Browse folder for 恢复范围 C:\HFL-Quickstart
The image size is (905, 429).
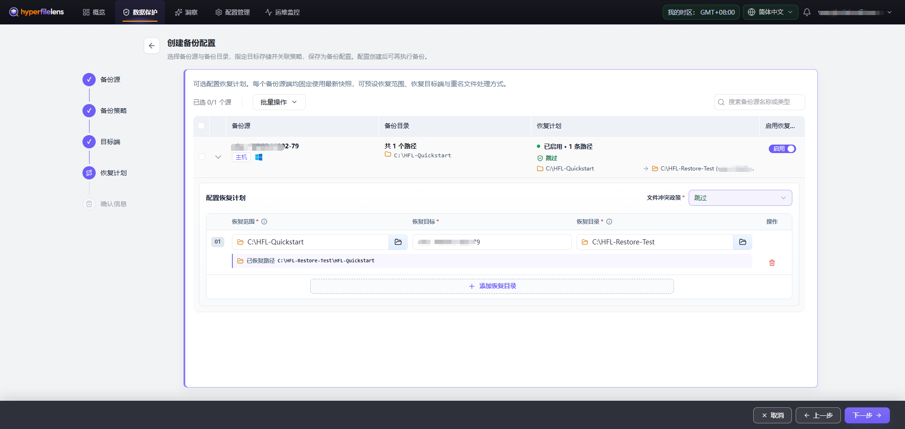click(x=398, y=242)
